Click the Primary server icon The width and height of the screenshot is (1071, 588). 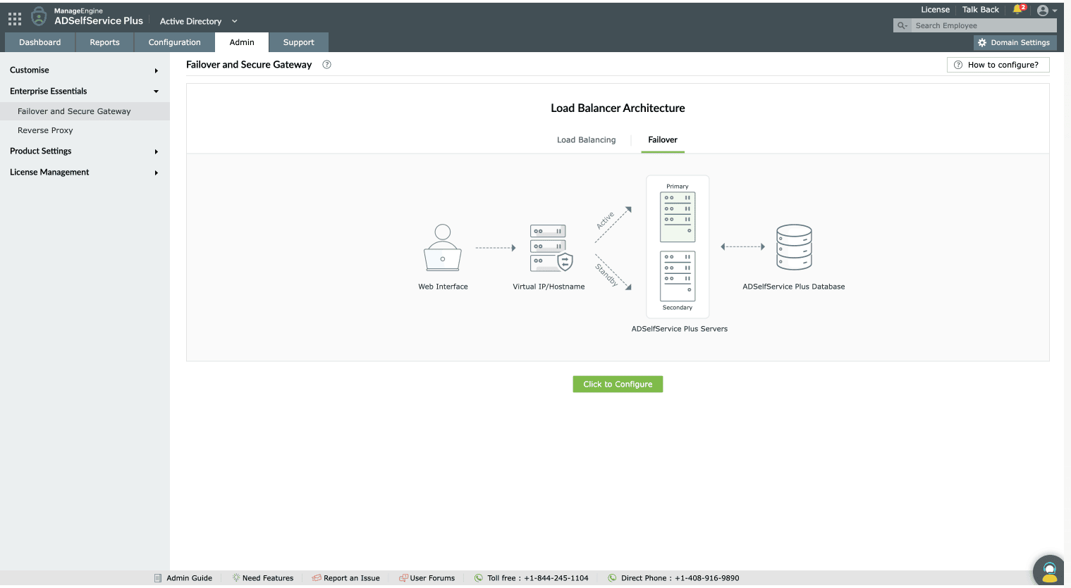click(x=678, y=217)
